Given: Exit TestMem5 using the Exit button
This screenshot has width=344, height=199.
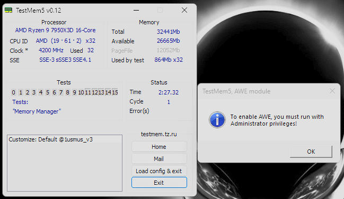Looking at the screenshot, I should click(x=159, y=183).
